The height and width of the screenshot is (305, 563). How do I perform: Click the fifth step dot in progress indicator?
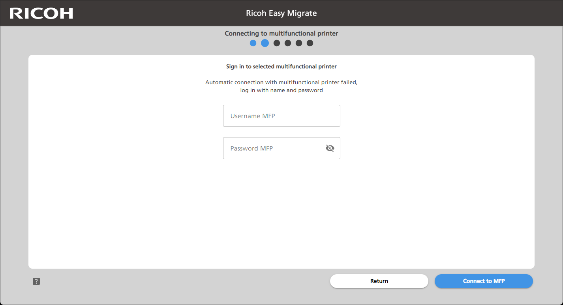tap(299, 43)
